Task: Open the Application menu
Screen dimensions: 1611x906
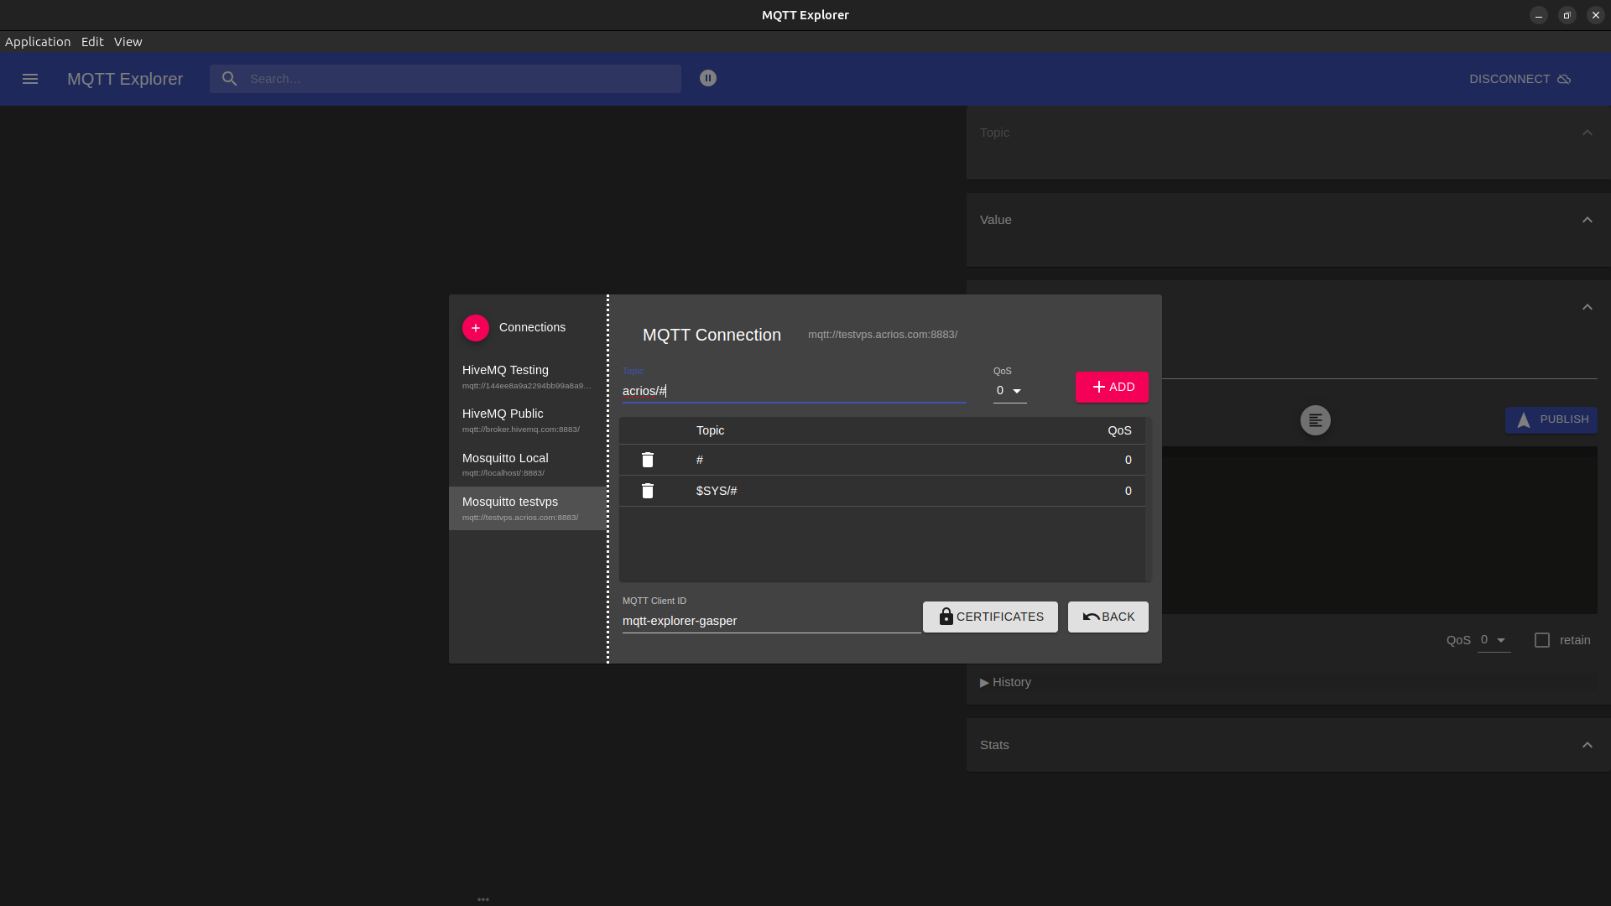Action: pyautogui.click(x=38, y=42)
